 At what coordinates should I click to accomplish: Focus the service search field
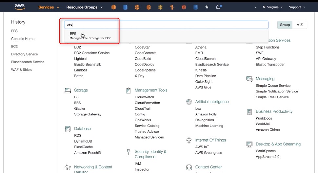pos(166,25)
